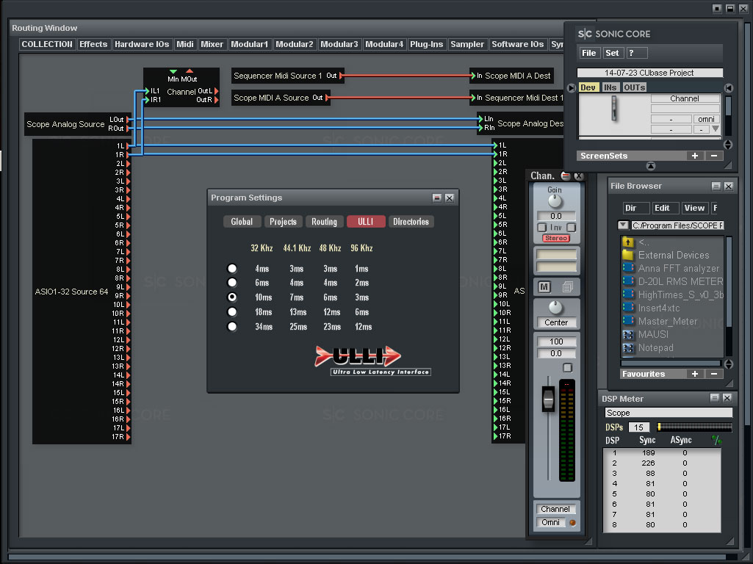Image resolution: width=753 pixels, height=564 pixels.
Task: Remove a ScreenSet with minus button
Action: [713, 156]
